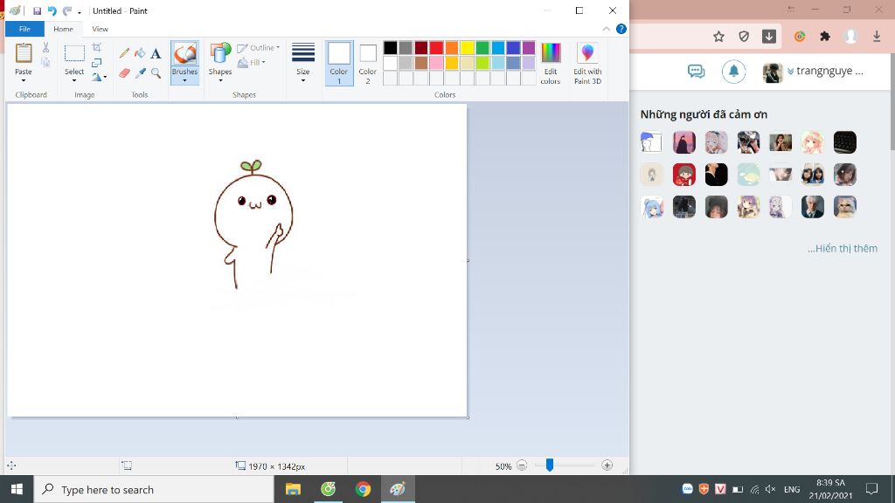This screenshot has width=895, height=503.
Task: Open the File menu
Action: click(24, 29)
